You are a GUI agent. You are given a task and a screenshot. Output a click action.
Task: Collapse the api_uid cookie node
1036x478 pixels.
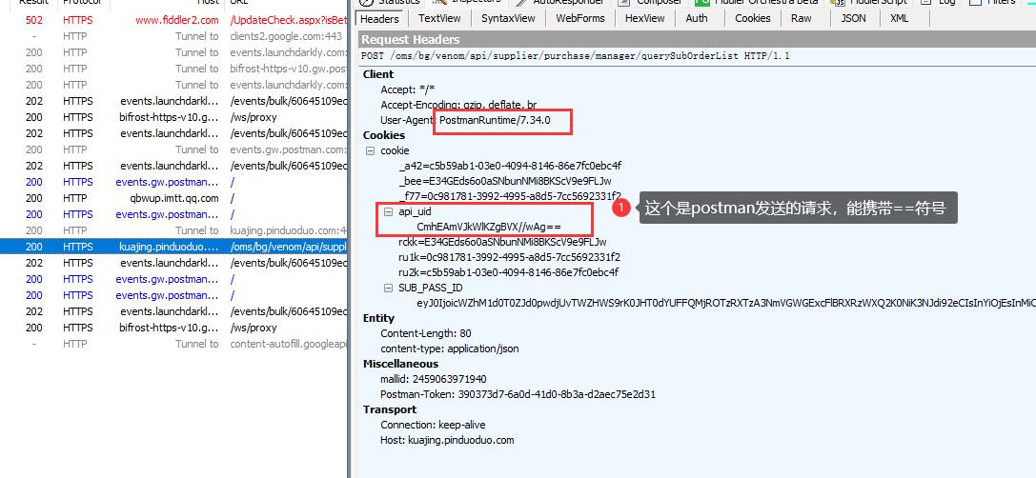[x=388, y=212]
